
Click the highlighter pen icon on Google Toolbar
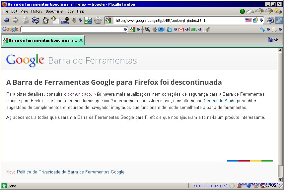tap(208, 29)
